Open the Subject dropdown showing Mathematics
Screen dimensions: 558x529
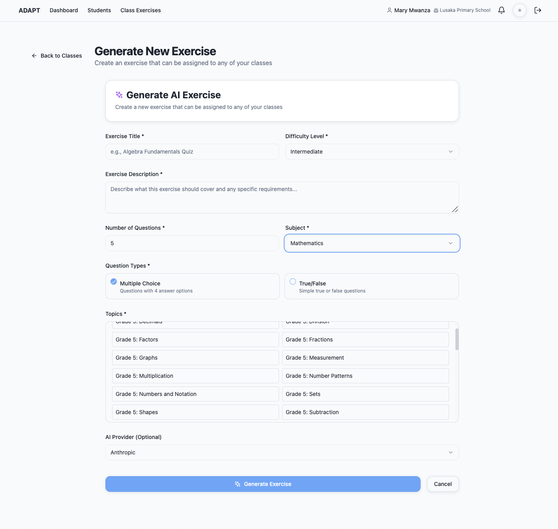tap(372, 243)
